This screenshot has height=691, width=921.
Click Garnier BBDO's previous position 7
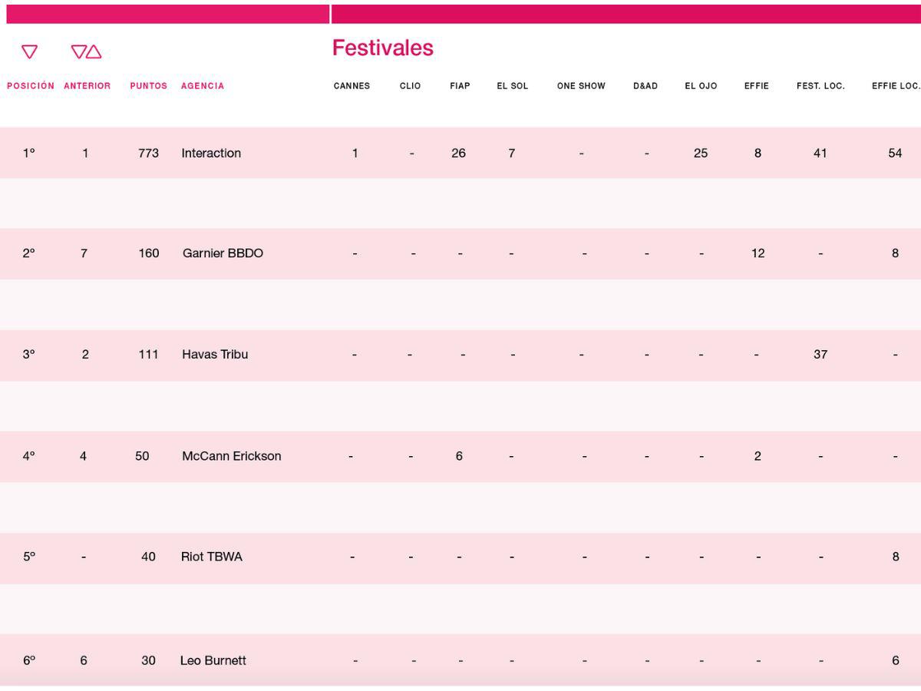coord(84,253)
